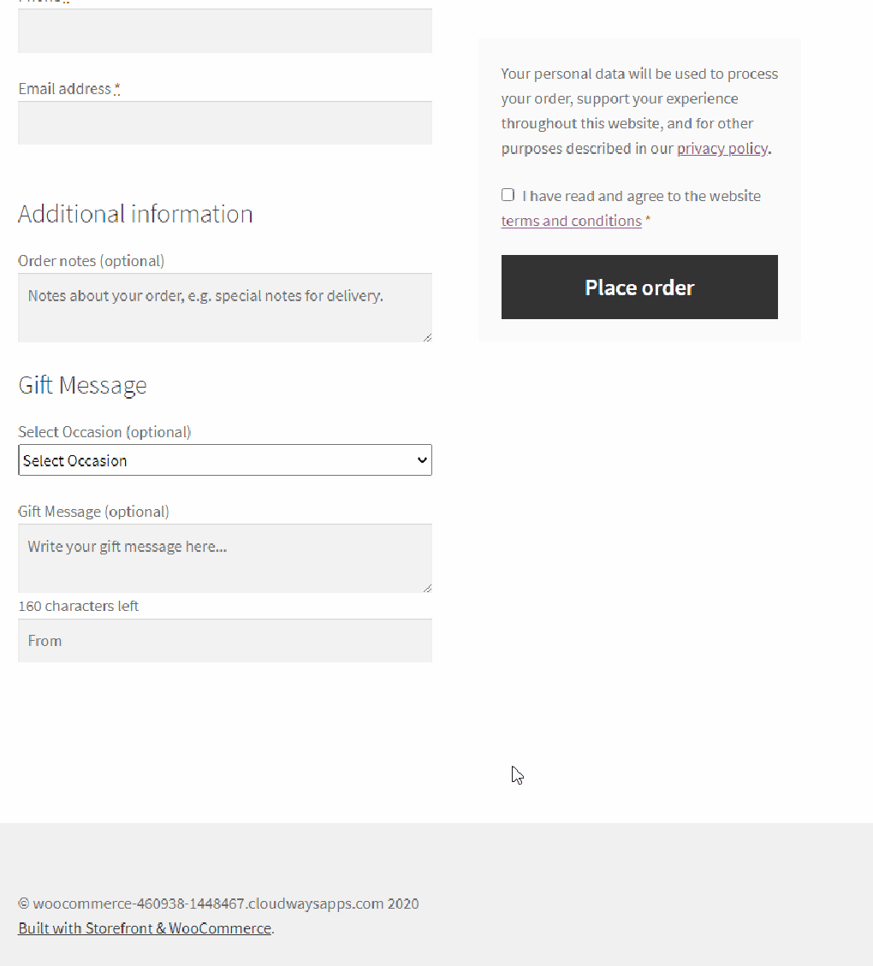Follow the terms and conditions link
Screen dimensions: 873x966
point(571,221)
